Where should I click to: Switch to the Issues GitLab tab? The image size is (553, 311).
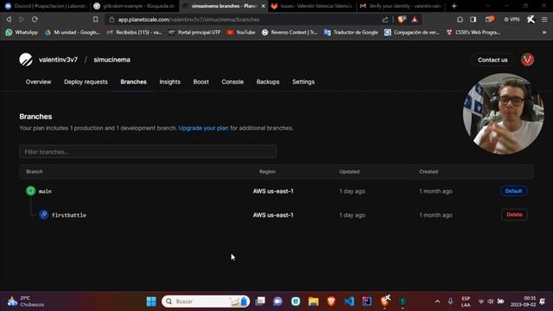pyautogui.click(x=312, y=6)
